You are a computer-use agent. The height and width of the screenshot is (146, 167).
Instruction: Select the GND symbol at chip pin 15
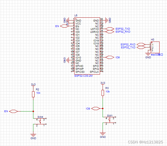pos(68,60)
